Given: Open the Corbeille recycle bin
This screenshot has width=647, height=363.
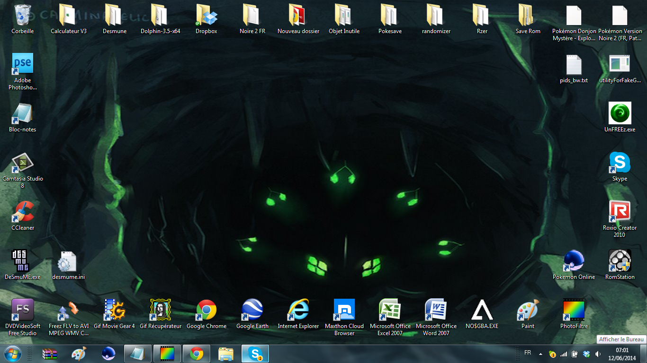Looking at the screenshot, I should pyautogui.click(x=23, y=19).
